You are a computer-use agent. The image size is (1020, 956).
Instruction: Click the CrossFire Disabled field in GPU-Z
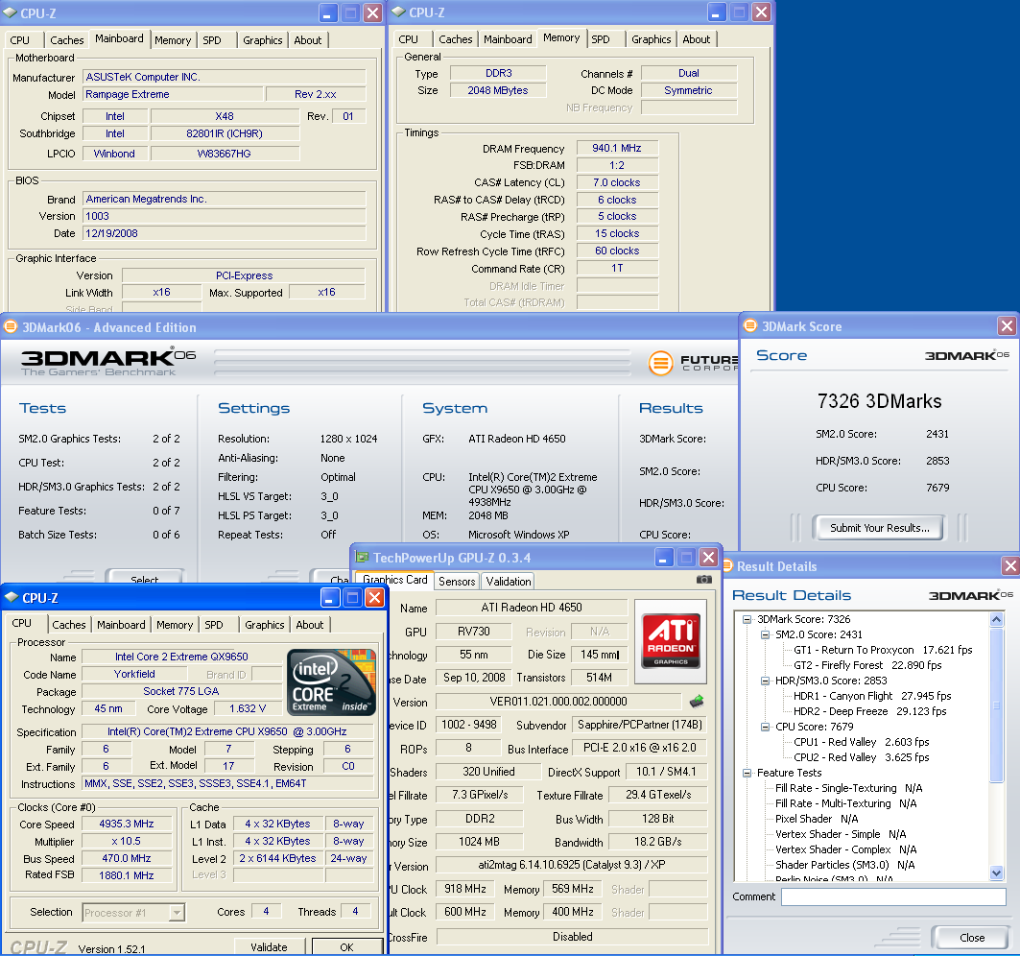(x=572, y=937)
